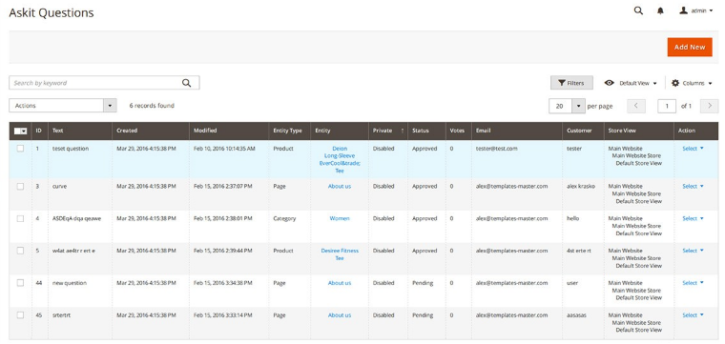725x344 pixels.
Task: Sort by the Modified column header
Action: 229,131
